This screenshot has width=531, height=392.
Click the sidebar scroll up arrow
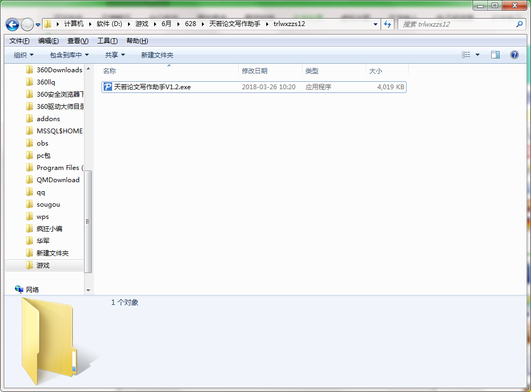pyautogui.click(x=88, y=69)
